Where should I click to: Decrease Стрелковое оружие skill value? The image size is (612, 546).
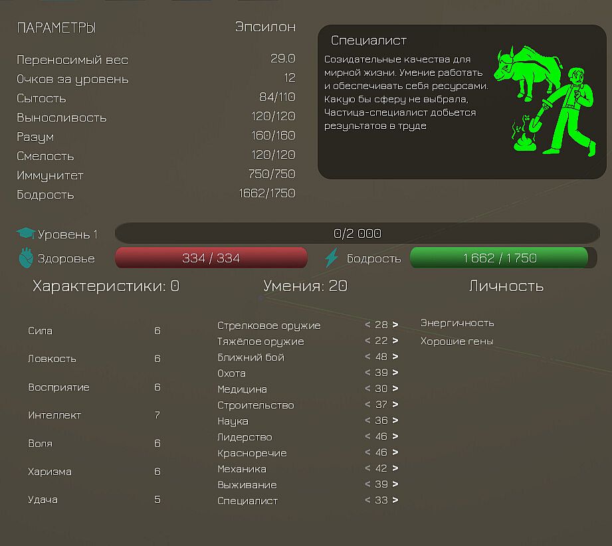click(x=367, y=324)
